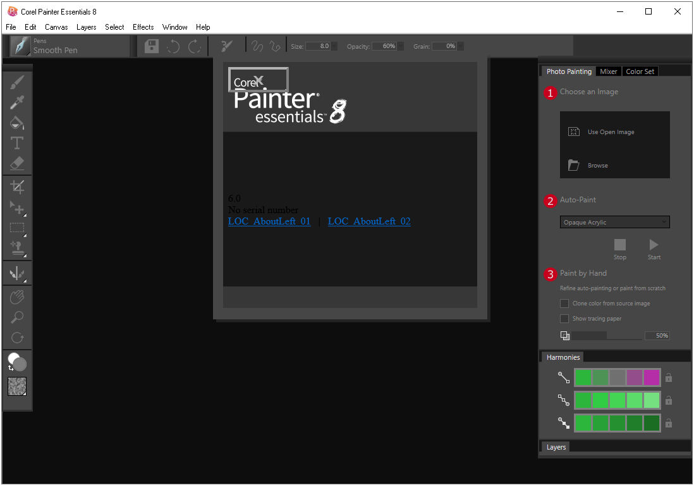The width and height of the screenshot is (694, 485).
Task: Click the Harmonies panel tab
Action: 563,357
